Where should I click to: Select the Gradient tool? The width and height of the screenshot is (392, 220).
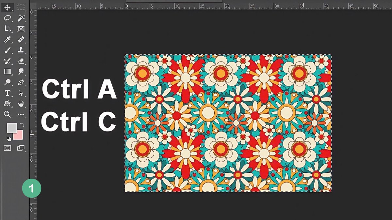8,71
